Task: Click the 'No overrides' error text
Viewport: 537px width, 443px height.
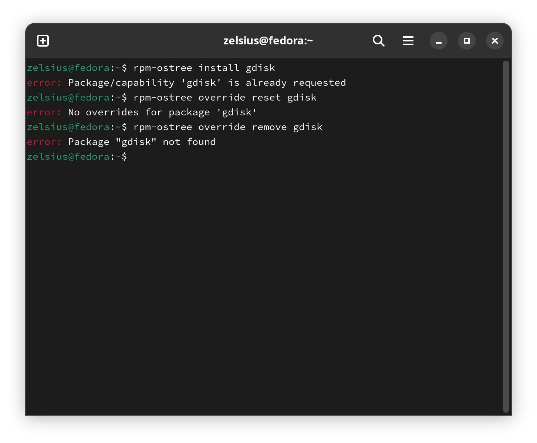Action: pyautogui.click(x=103, y=112)
